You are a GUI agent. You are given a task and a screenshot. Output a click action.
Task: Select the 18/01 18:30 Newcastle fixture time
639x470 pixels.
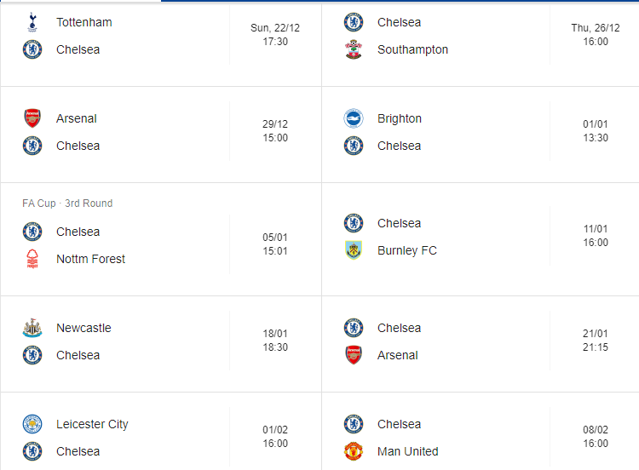274,341
